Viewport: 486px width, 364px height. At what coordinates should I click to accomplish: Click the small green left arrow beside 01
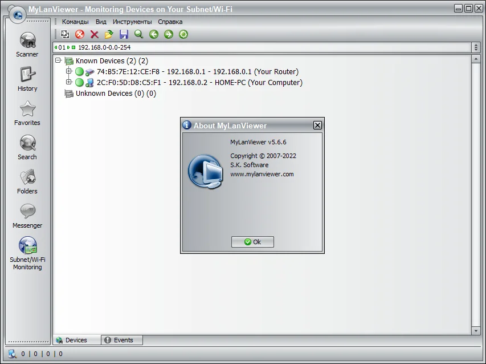(56, 47)
